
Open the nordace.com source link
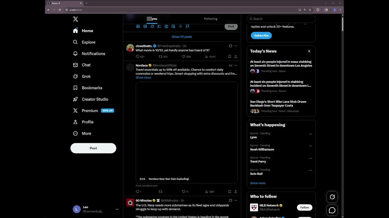click(146, 186)
